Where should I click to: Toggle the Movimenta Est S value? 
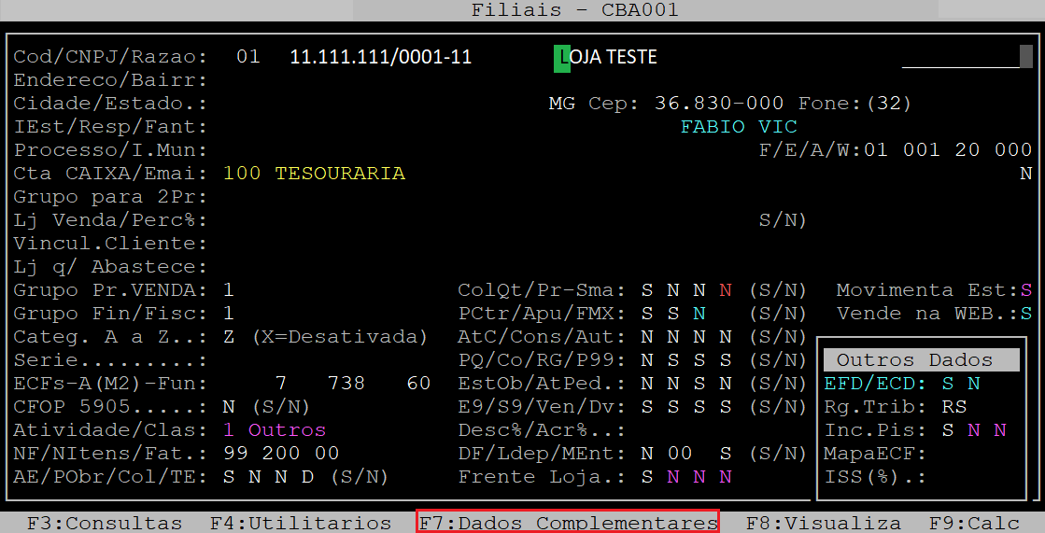(x=1025, y=290)
